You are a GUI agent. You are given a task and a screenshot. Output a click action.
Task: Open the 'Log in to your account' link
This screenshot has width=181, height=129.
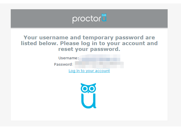[x=89, y=71]
